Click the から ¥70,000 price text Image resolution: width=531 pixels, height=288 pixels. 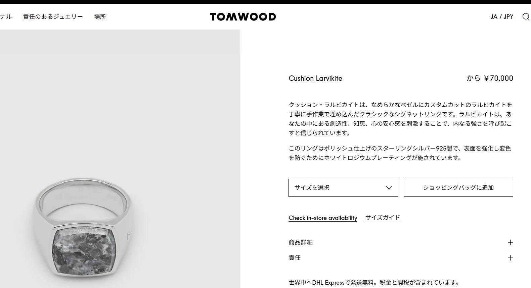tap(490, 78)
